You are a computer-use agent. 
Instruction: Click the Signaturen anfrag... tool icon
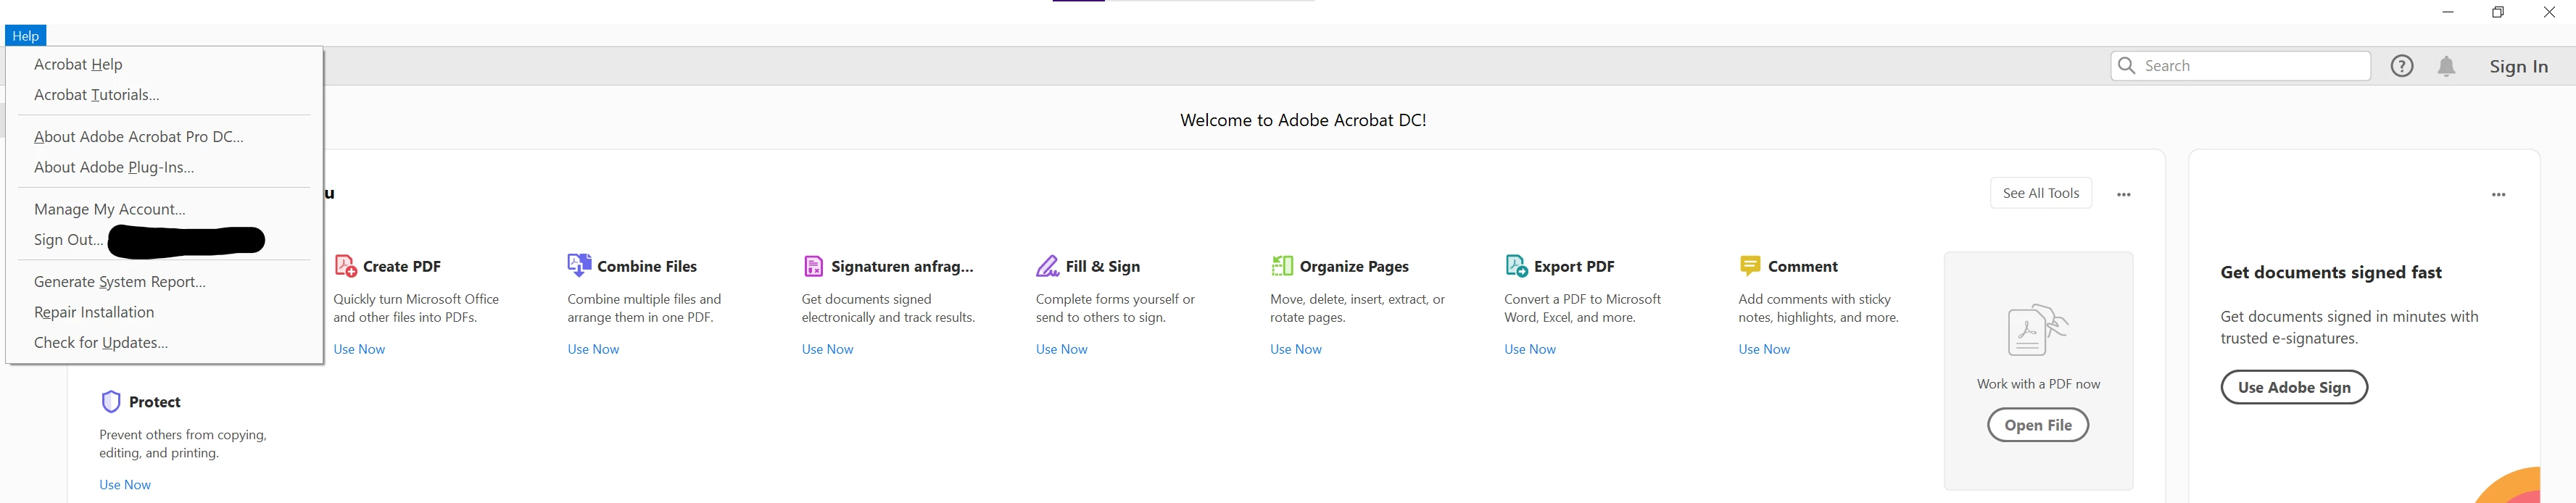pos(813,266)
